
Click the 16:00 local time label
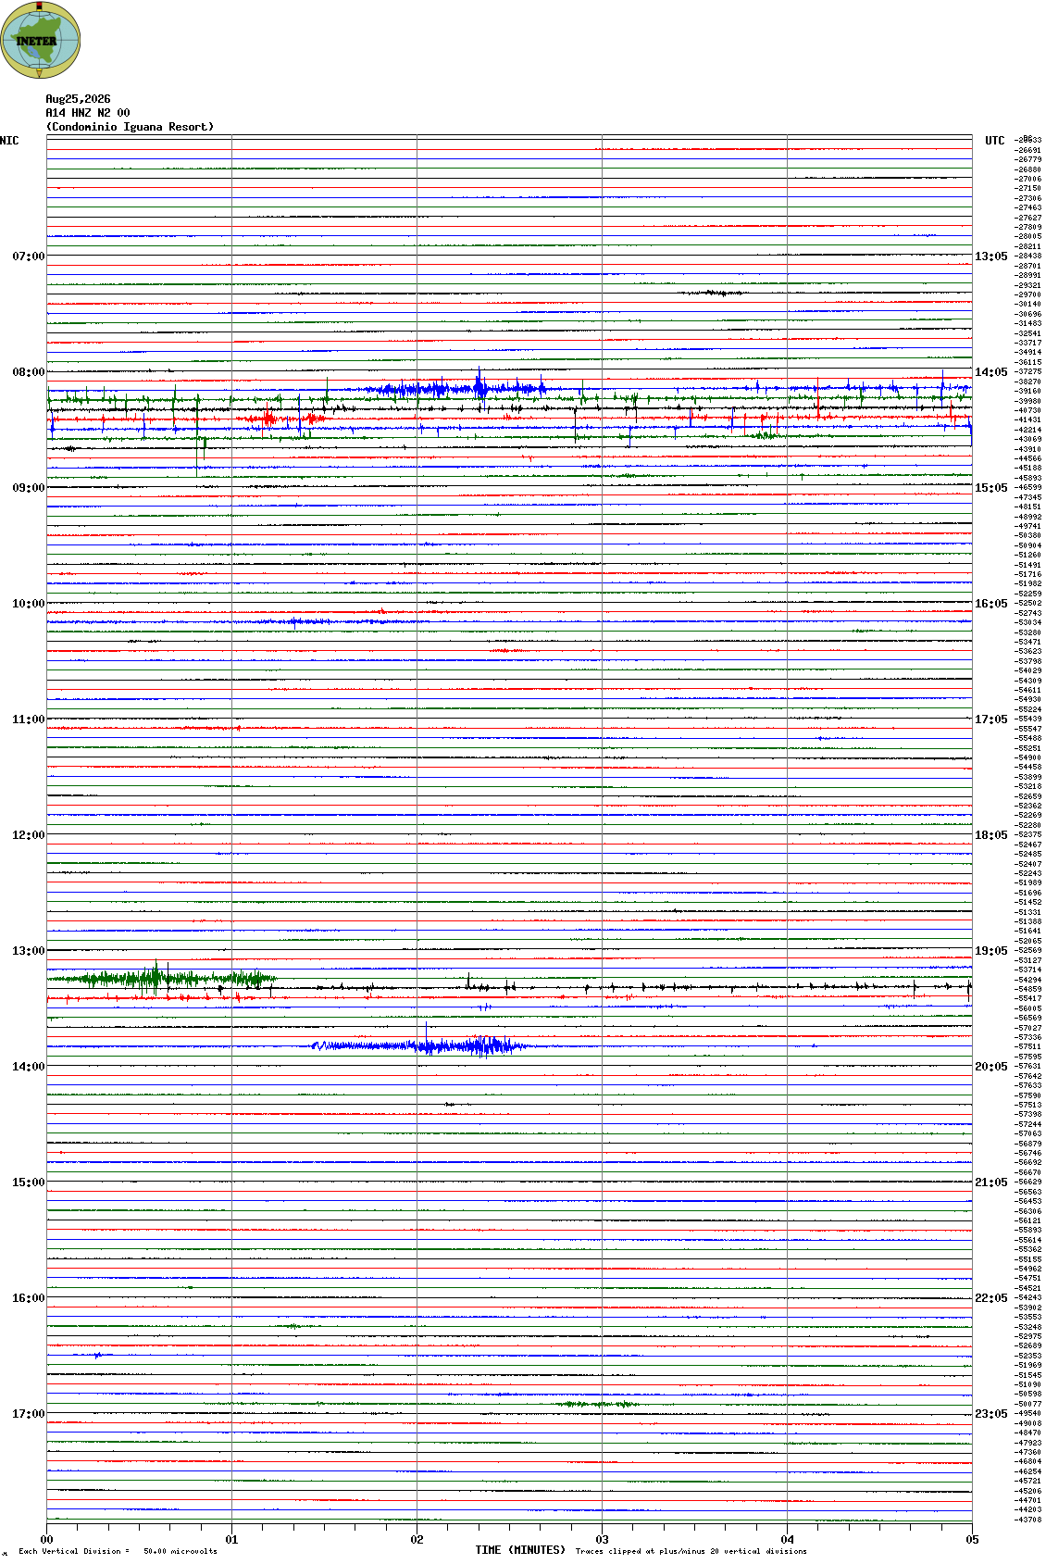point(28,1298)
